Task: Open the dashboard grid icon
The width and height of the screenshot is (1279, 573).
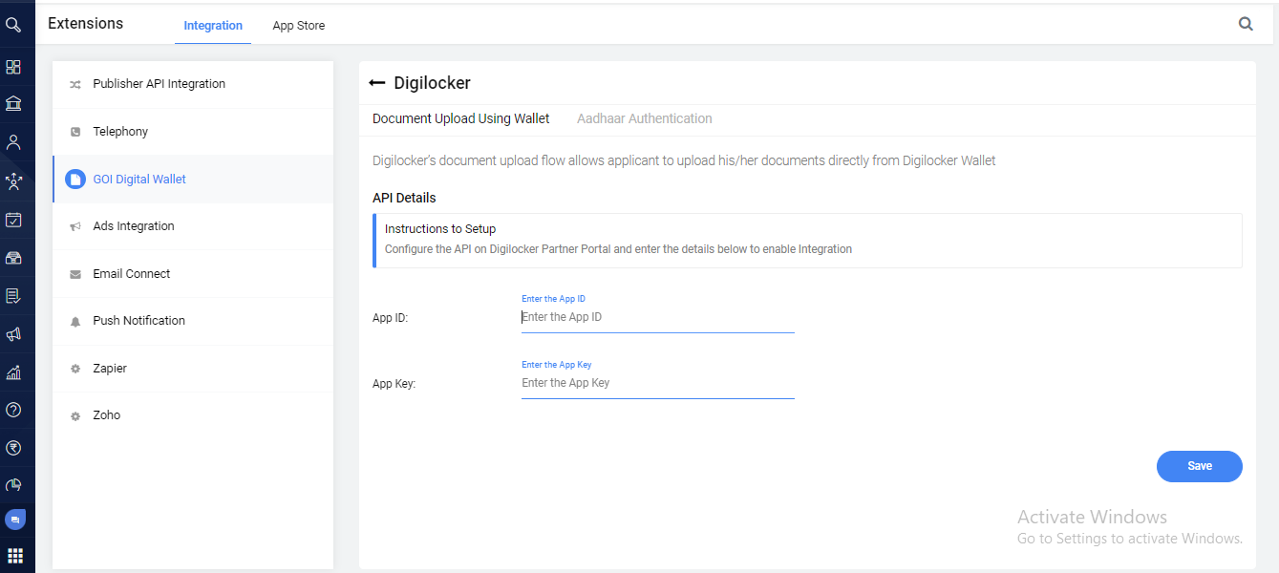Action: coord(13,67)
